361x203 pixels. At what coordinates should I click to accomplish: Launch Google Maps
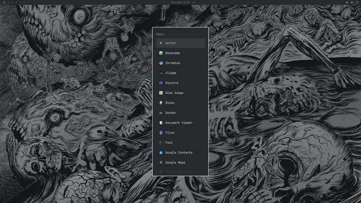[x=180, y=162]
